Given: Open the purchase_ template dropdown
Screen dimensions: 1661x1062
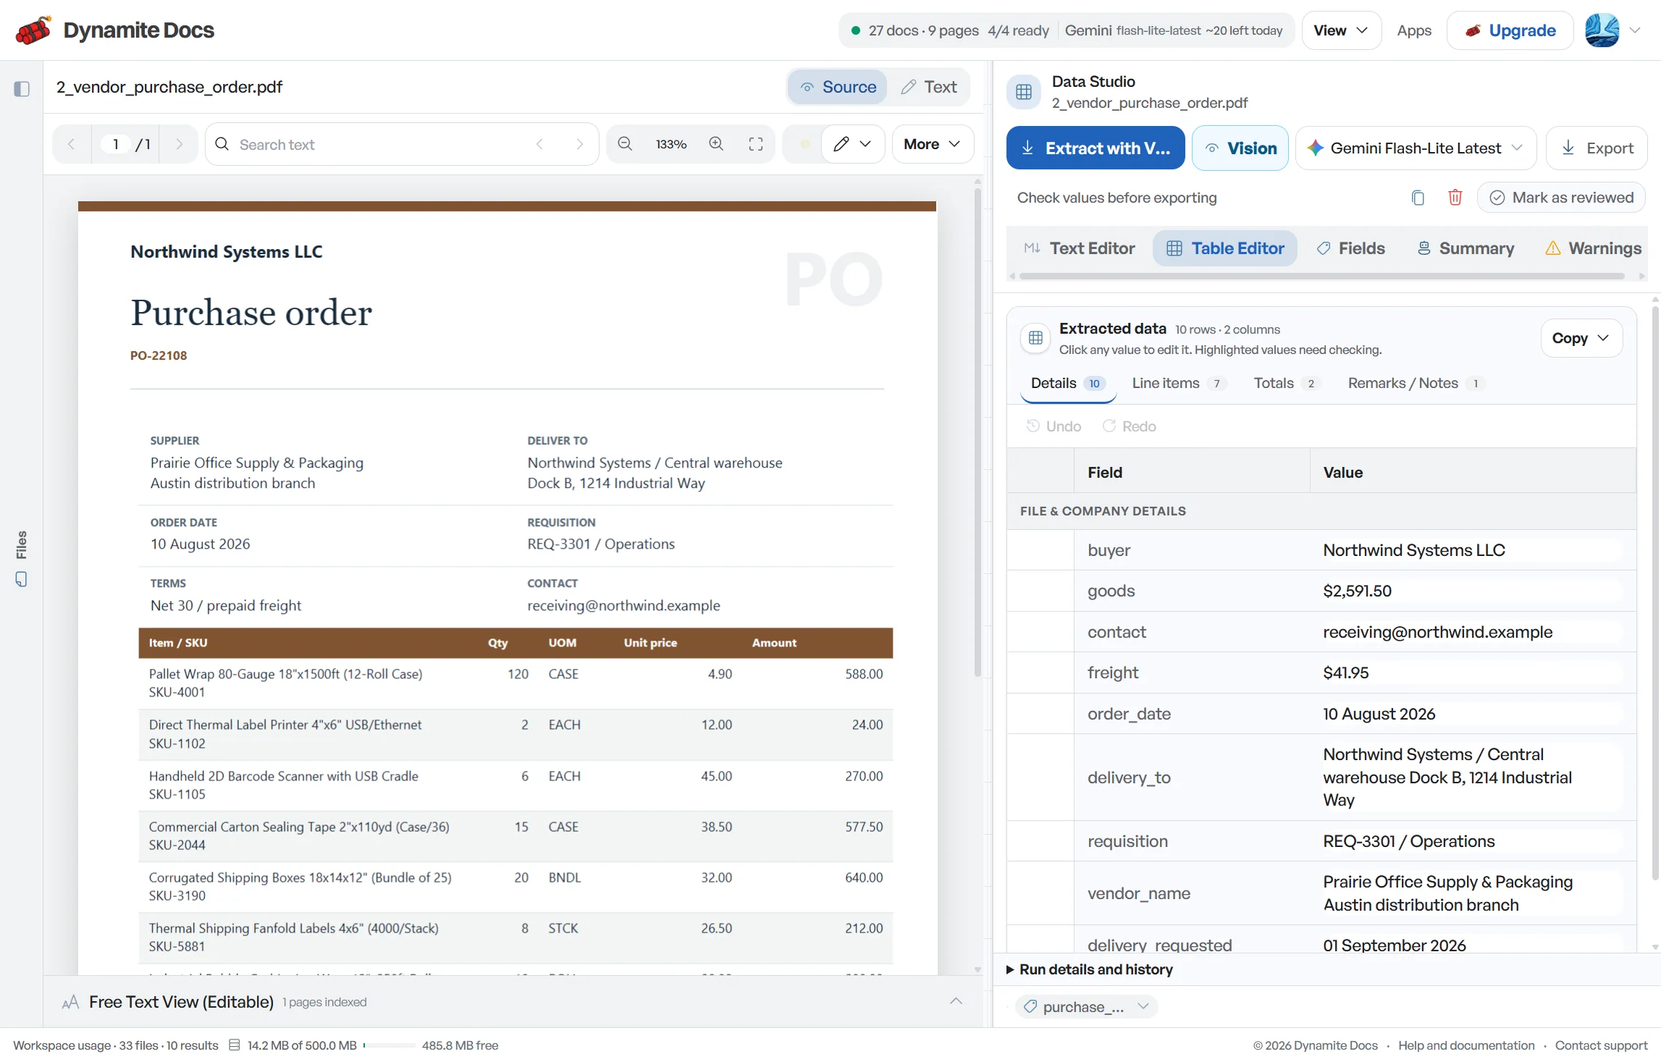Looking at the screenshot, I should tap(1086, 1007).
